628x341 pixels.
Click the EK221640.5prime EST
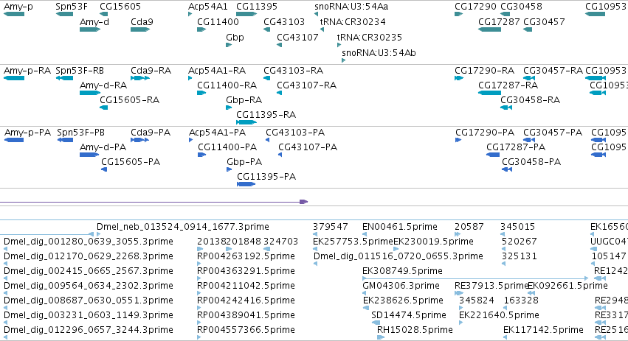(x=460, y=323)
